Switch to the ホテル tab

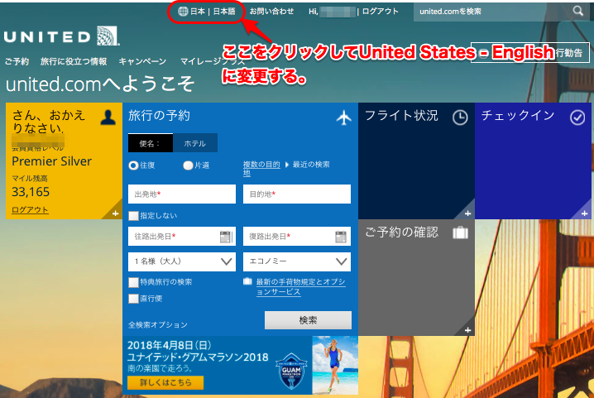coord(194,143)
